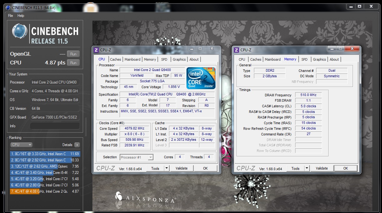
Task: Switch to About tab in right CPU-Z window
Action: (334, 59)
